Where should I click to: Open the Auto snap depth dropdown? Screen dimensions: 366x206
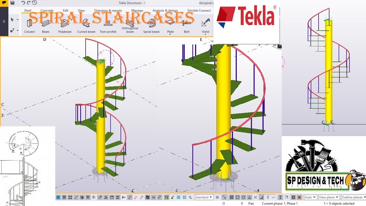tap(311, 197)
